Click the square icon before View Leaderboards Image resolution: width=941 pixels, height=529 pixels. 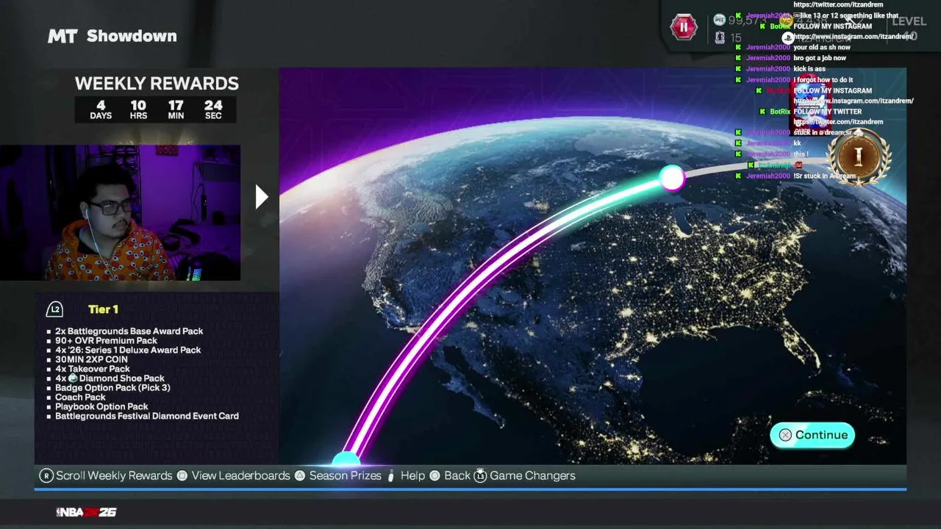[182, 475]
